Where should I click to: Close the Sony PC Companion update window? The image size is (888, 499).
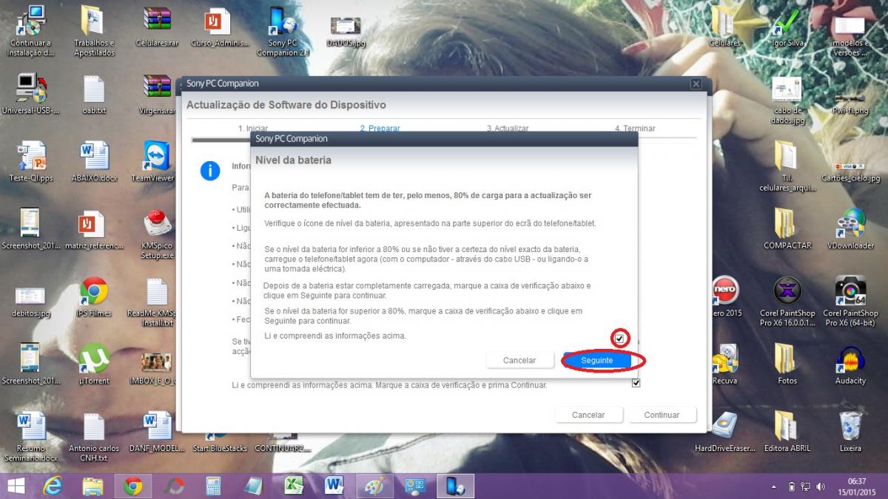(696, 84)
